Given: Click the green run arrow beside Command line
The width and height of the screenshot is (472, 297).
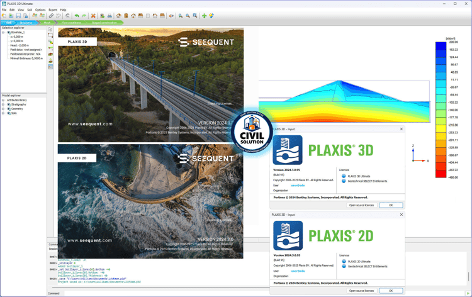Looking at the screenshot, I should coord(468,293).
